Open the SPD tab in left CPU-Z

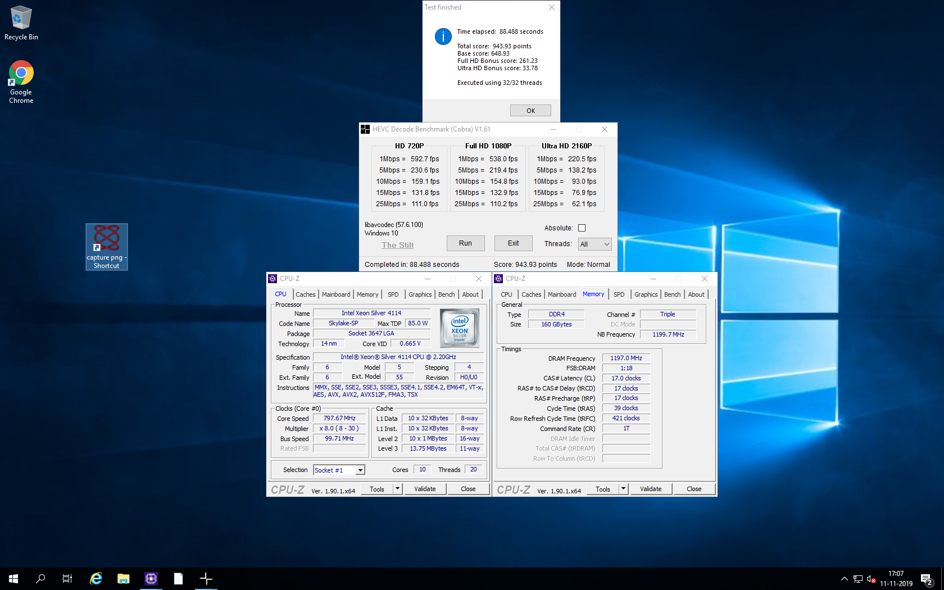tap(393, 294)
